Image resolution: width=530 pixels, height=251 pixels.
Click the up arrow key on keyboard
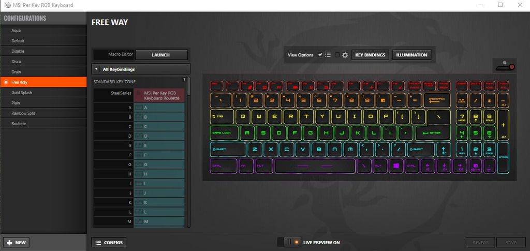tap(444, 150)
